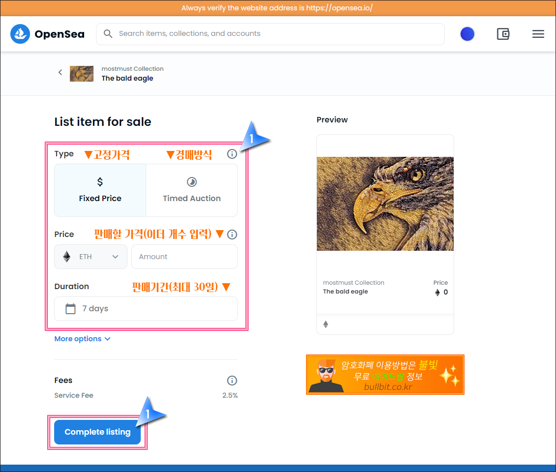Image resolution: width=556 pixels, height=472 pixels.
Task: Click the clock Timed Auction icon
Action: pos(192,182)
